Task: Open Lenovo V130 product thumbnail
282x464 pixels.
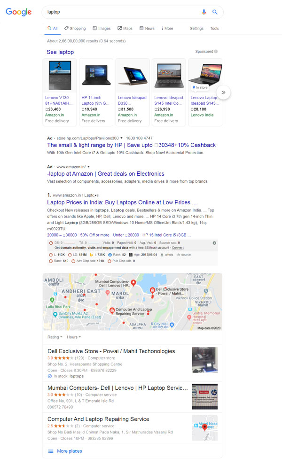Action: pyautogui.click(x=60, y=75)
